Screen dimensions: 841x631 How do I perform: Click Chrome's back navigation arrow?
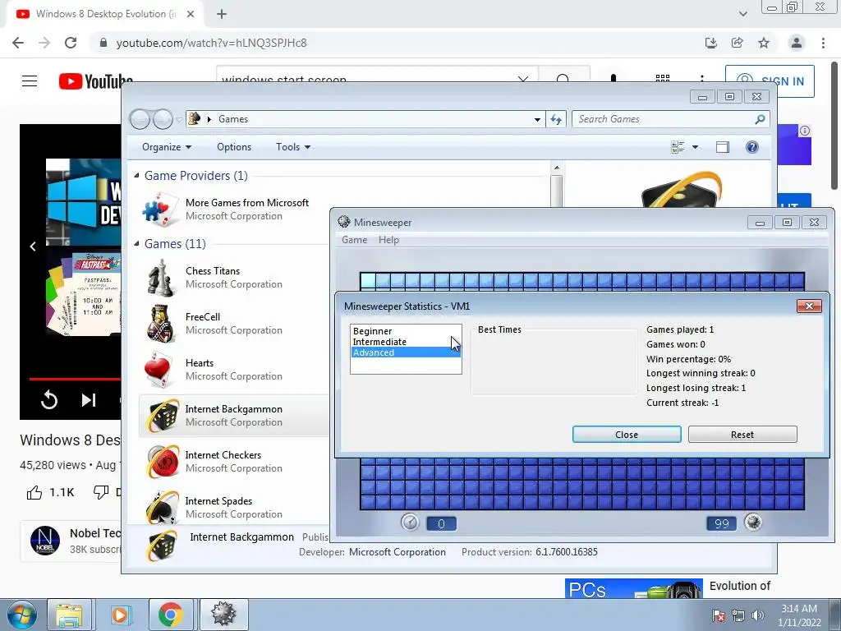[x=18, y=43]
